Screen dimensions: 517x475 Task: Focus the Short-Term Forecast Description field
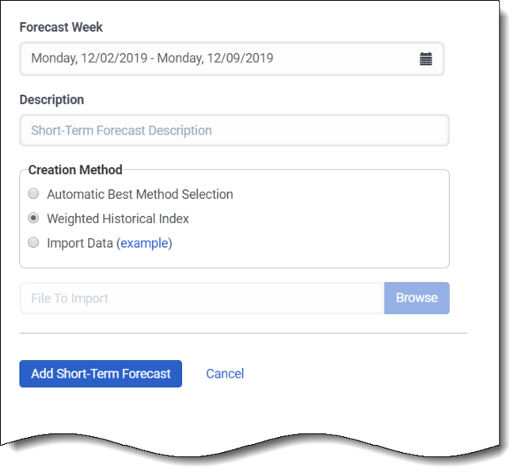tap(234, 131)
